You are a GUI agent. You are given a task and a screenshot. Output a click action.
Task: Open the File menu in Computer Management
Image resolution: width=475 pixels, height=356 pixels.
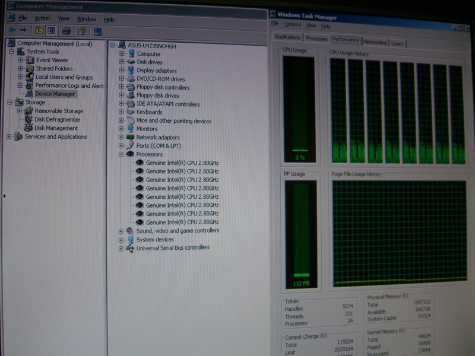(x=23, y=18)
